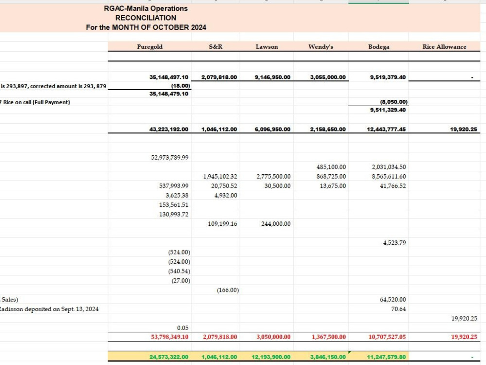Click Puregold value 43,223,192.00
486x365 pixels.
pyautogui.click(x=169, y=129)
